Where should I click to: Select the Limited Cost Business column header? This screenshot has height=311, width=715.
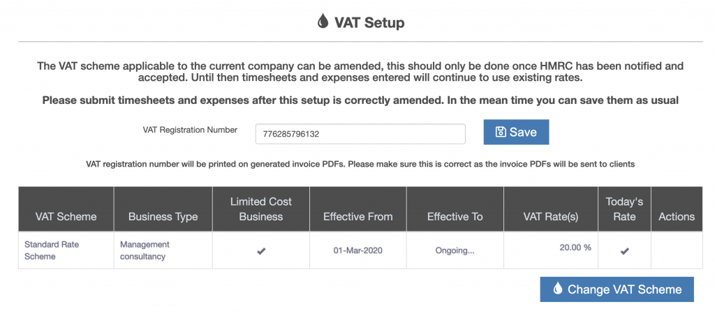[261, 209]
